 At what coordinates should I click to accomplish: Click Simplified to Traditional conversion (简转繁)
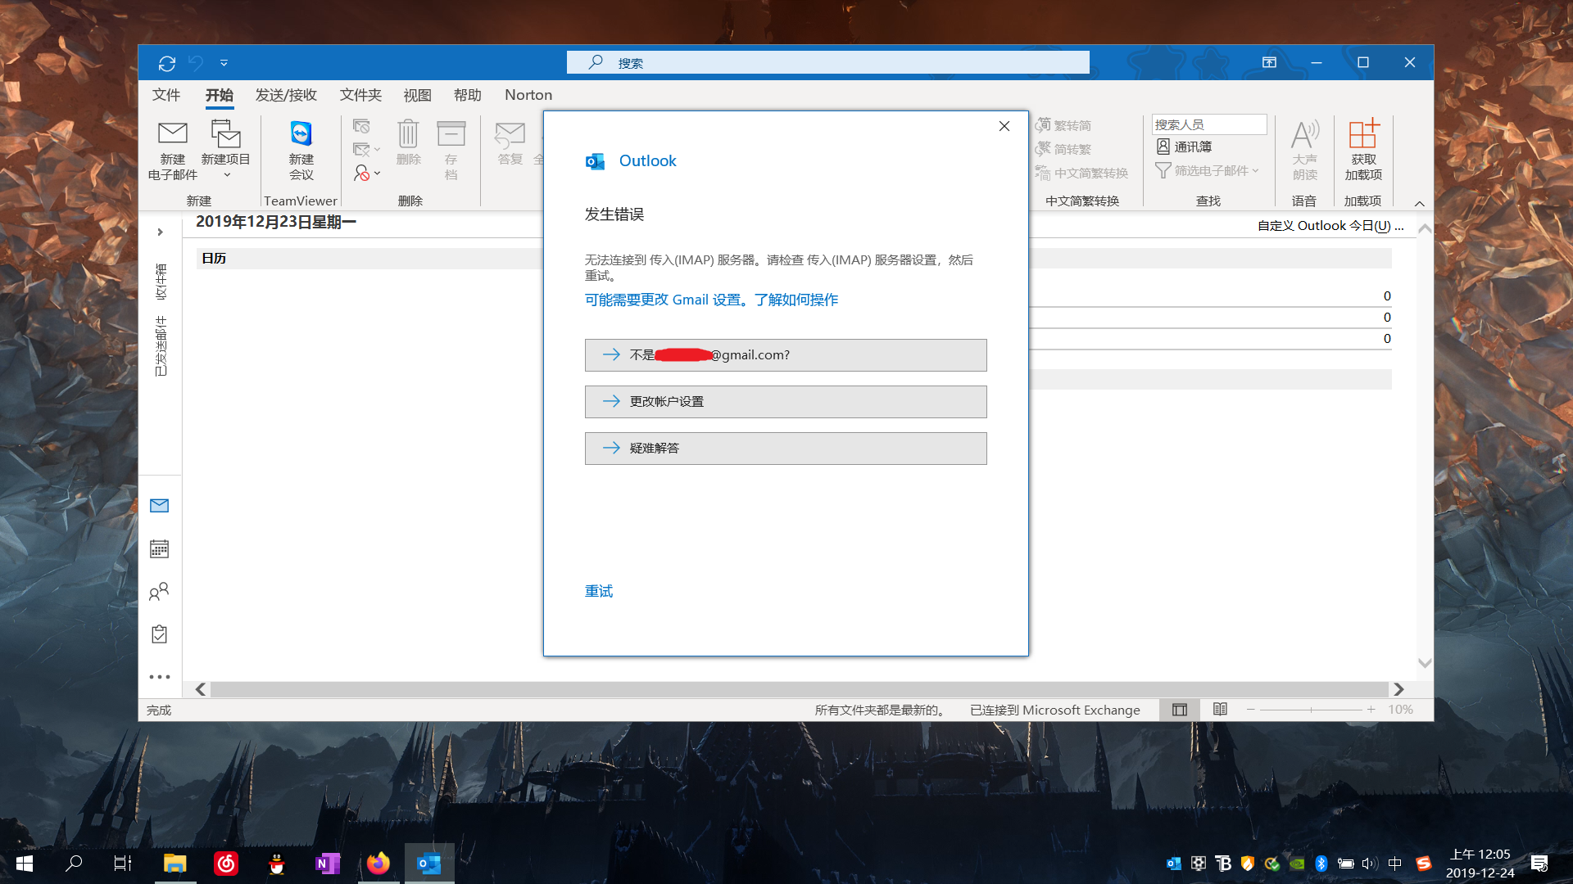pyautogui.click(x=1063, y=149)
